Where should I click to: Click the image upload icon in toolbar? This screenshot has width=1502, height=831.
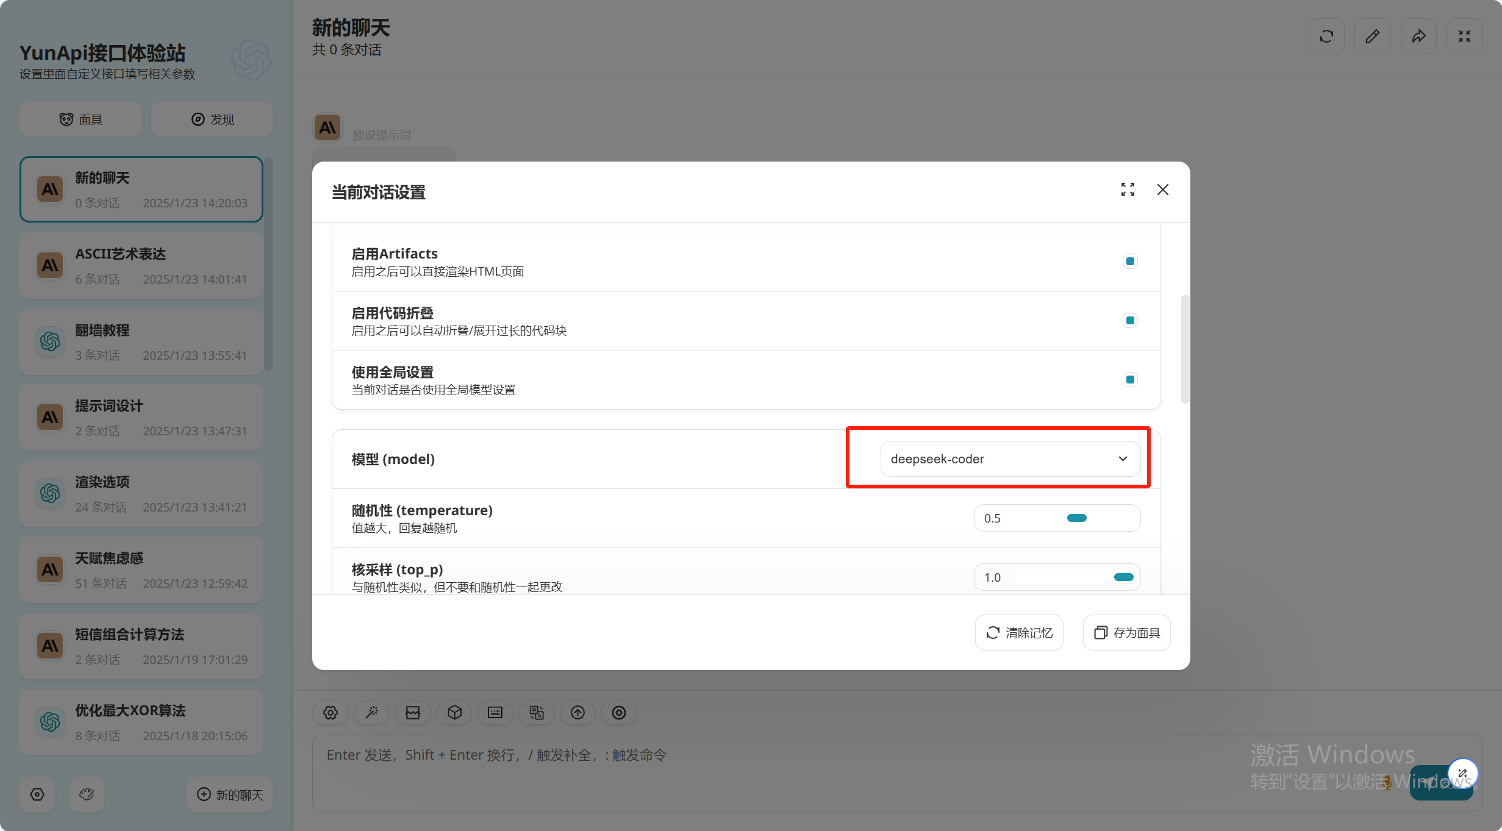coord(413,712)
